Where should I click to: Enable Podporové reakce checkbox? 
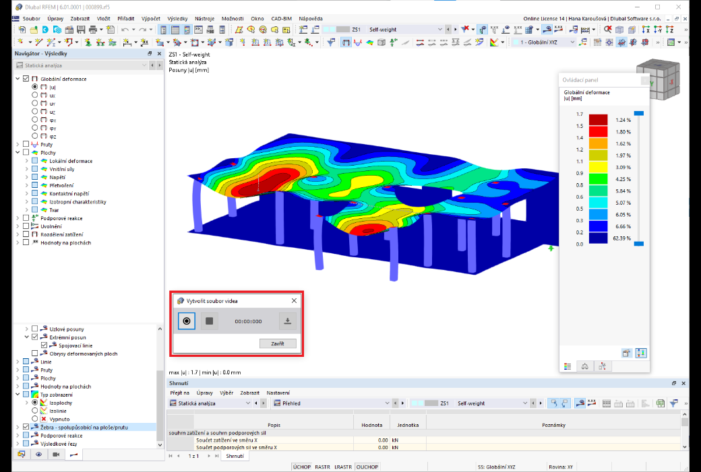26,218
